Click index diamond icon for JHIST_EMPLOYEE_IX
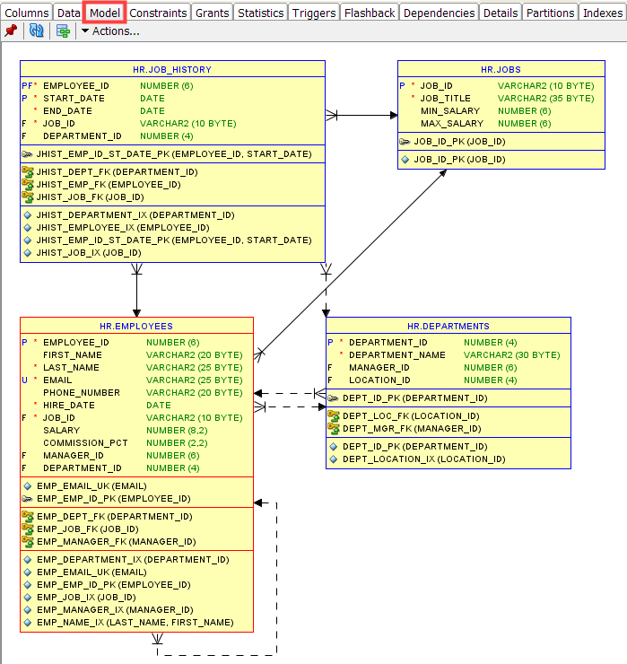This screenshot has height=664, width=627. 28,228
